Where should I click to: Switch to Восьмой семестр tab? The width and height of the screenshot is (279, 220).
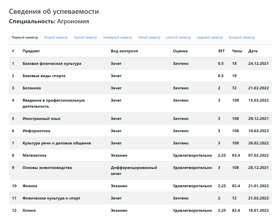(242, 38)
